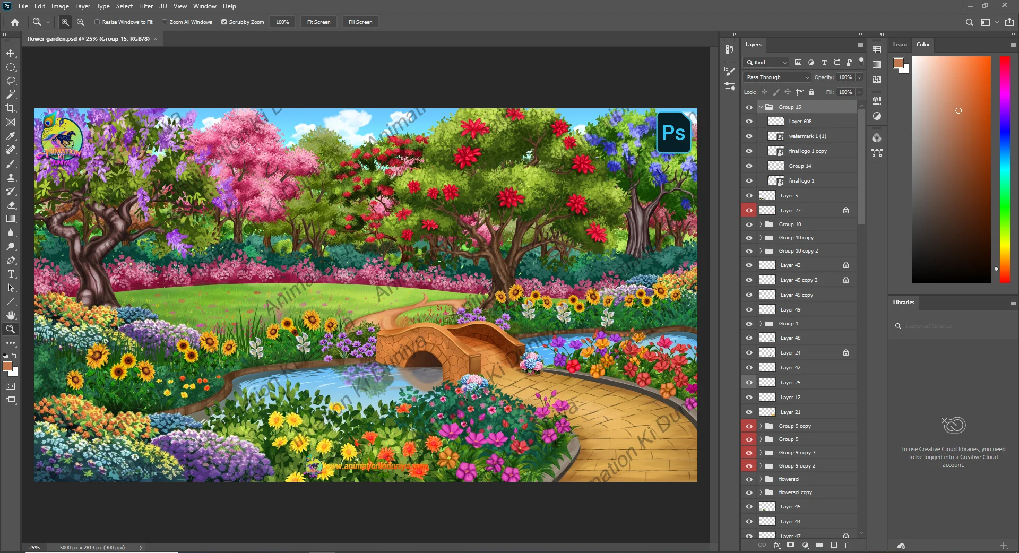Open the Pass Through blend mode dropdown
Viewport: 1019px width, 553px height.
[778, 77]
